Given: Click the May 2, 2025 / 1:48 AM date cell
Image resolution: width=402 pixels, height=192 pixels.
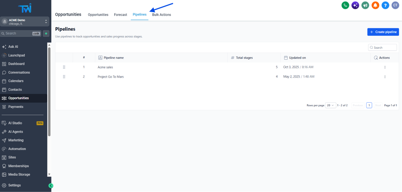Looking at the screenshot, I should point(299,76).
